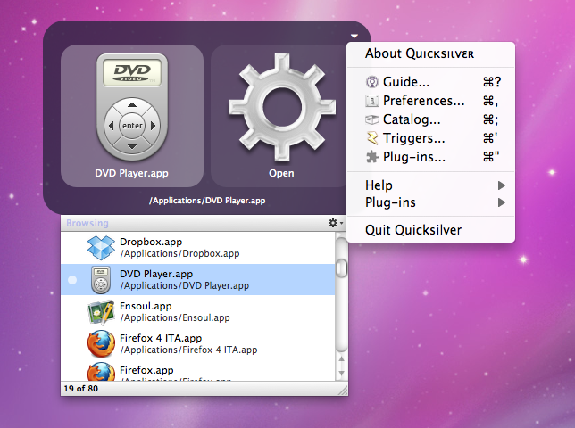Open the Quicksilver menu arrow at top

click(354, 37)
